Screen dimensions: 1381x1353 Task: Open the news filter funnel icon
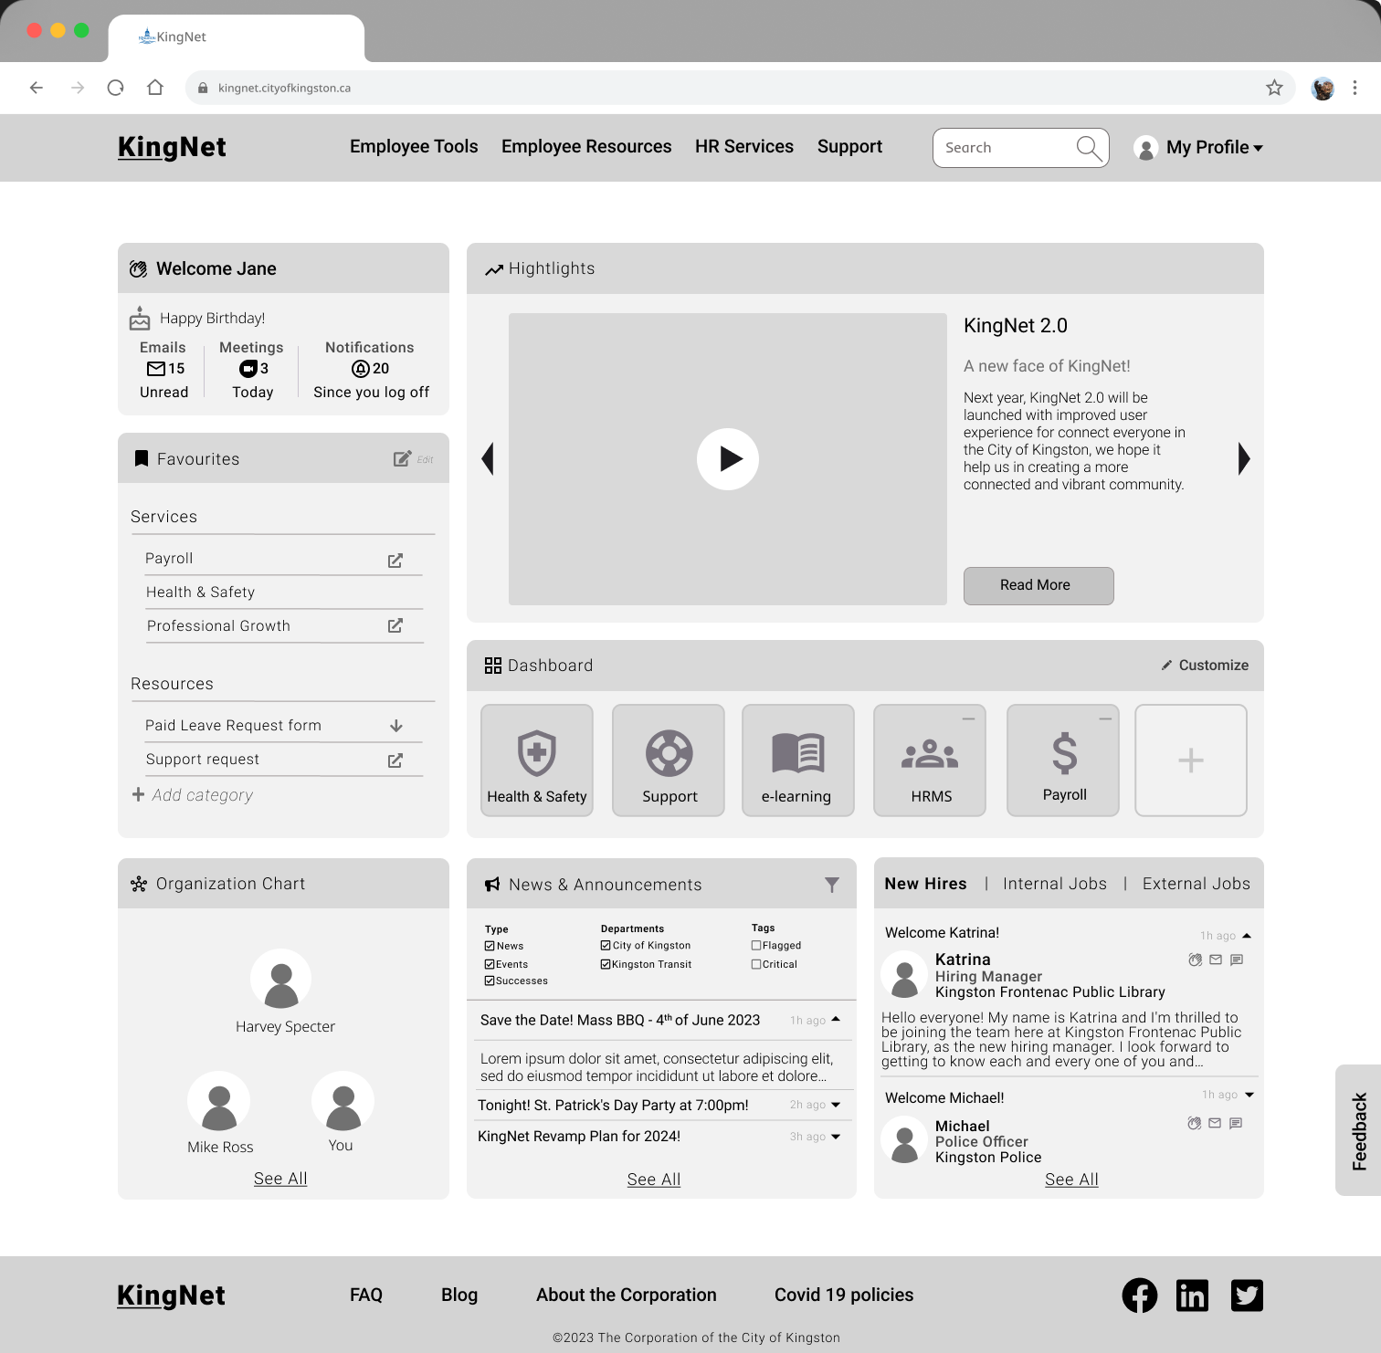(x=832, y=884)
